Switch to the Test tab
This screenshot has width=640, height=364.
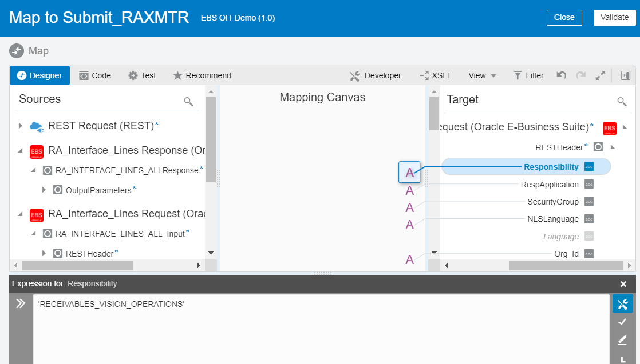[x=142, y=75]
